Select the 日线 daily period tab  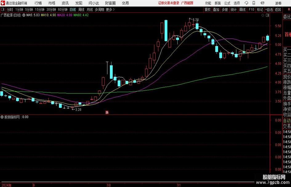73,10
